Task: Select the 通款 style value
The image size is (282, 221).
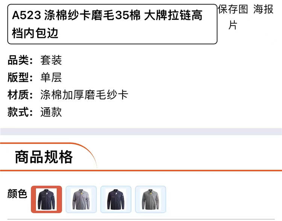Action: 51,112
